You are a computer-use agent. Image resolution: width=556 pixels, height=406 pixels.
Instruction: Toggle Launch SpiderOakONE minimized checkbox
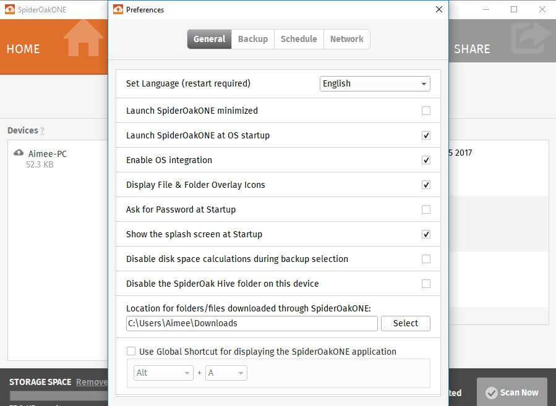[426, 111]
